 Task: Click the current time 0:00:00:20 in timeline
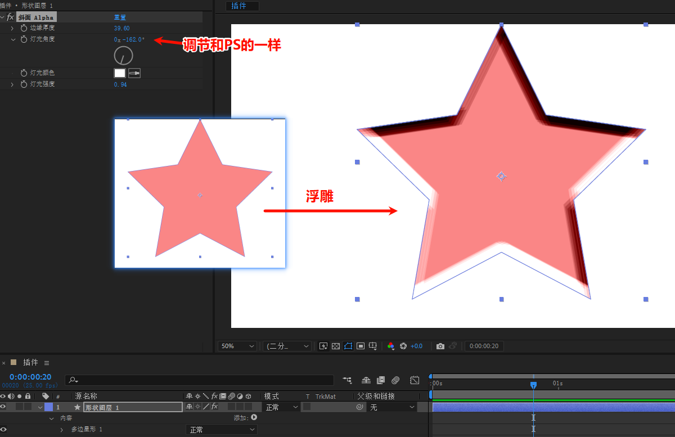pyautogui.click(x=30, y=377)
